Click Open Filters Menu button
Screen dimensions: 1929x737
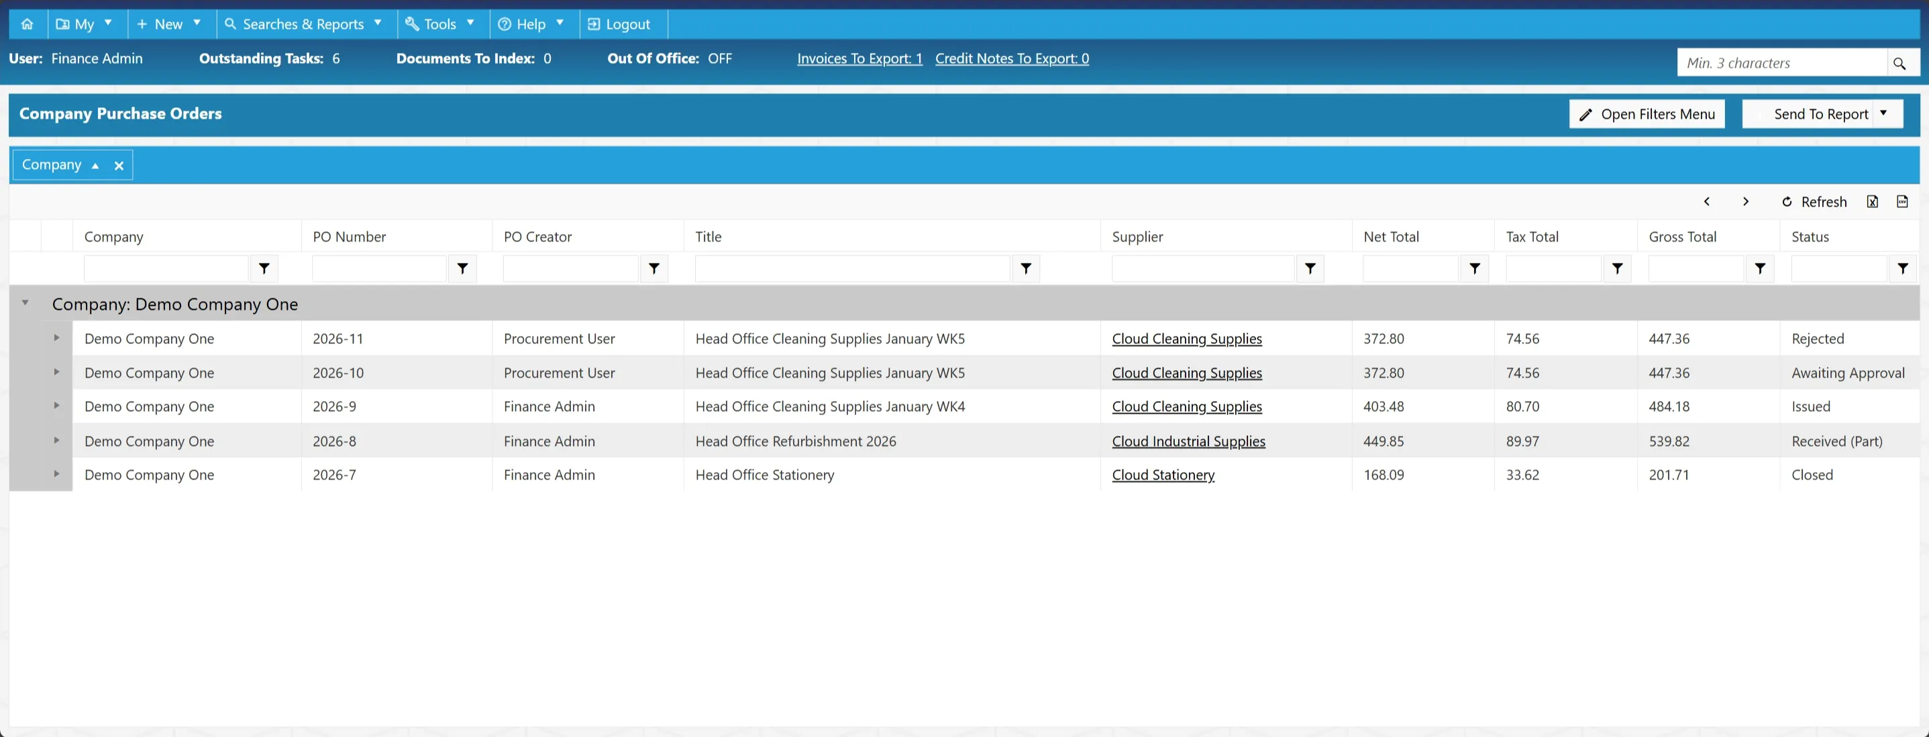[1647, 114]
